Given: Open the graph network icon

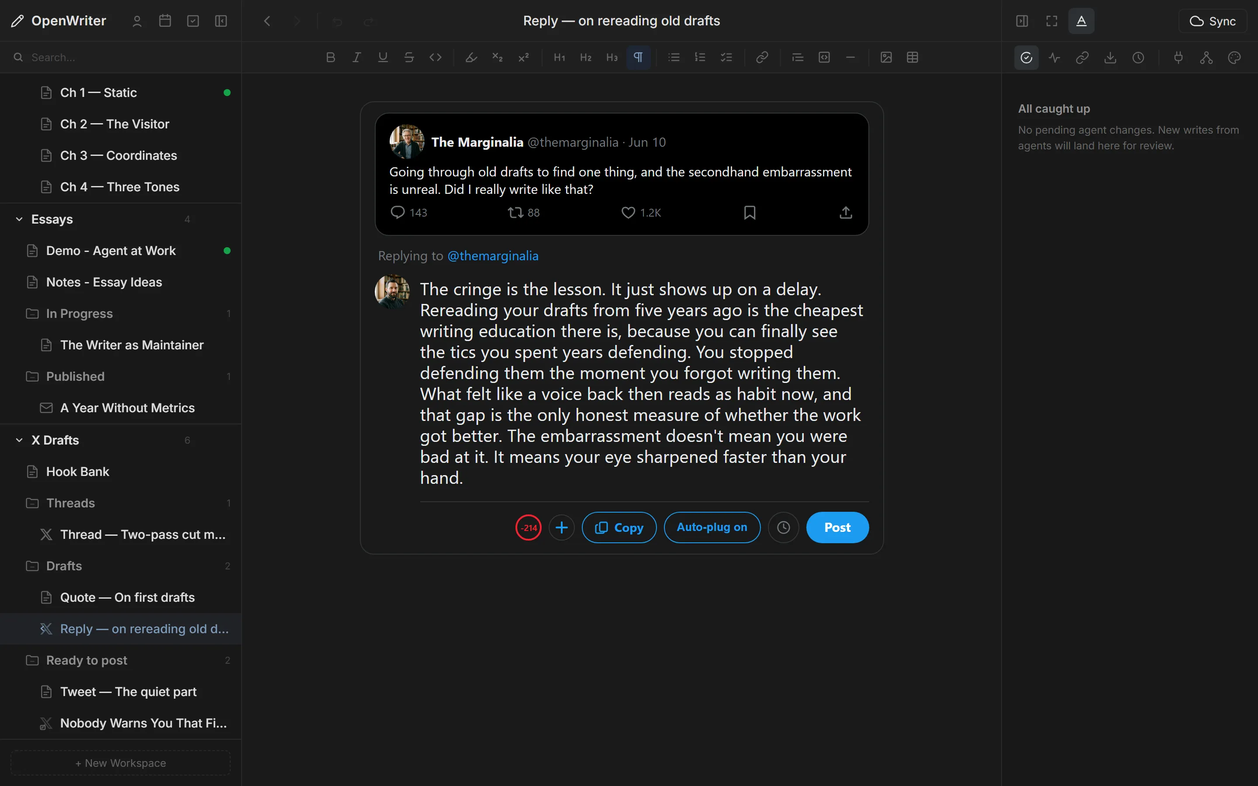Looking at the screenshot, I should click(1206, 57).
